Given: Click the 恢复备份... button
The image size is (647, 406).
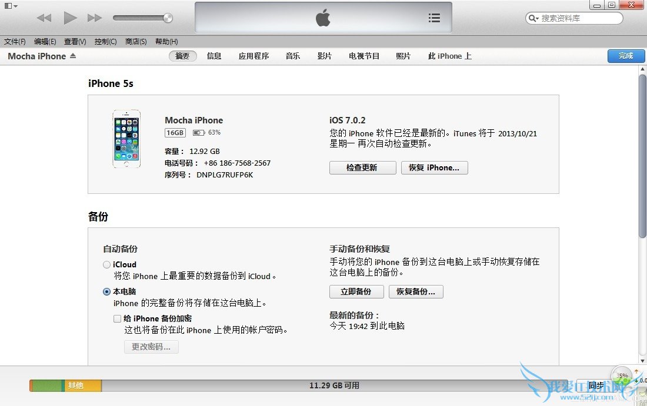Looking at the screenshot, I should (x=416, y=292).
